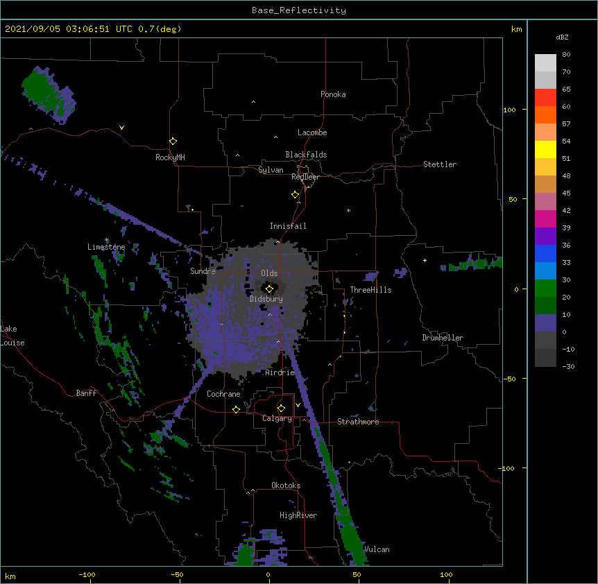Click the yellow diamond marker near RockyMH

(x=173, y=141)
